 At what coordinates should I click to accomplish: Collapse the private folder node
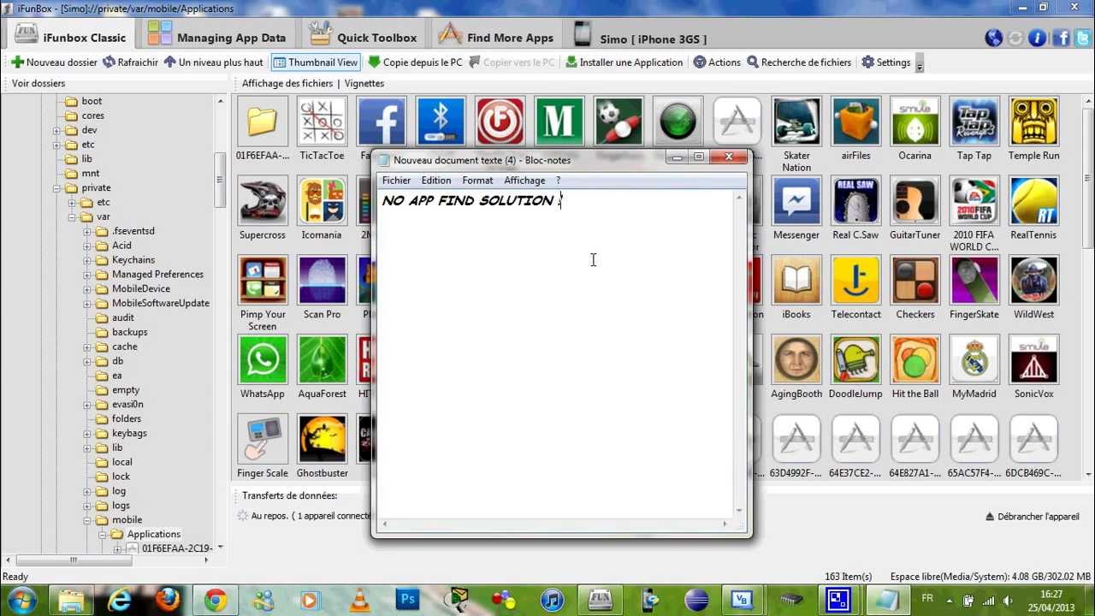coord(56,188)
